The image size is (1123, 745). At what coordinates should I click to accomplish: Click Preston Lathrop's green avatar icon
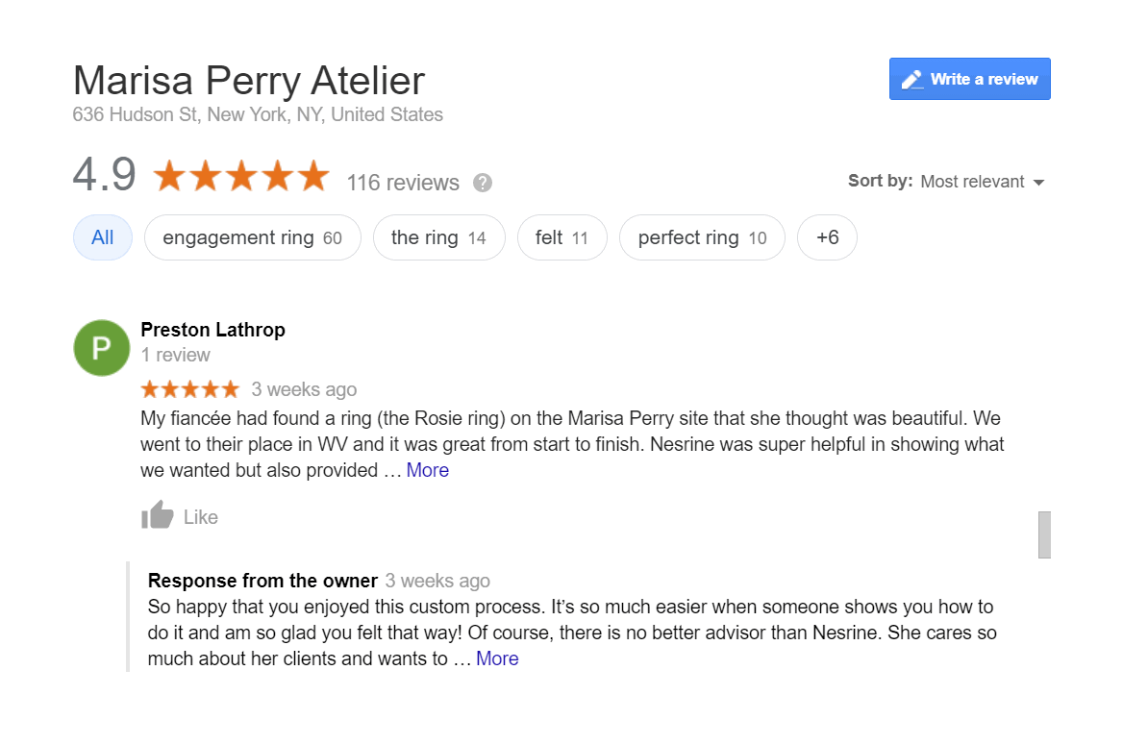(101, 348)
